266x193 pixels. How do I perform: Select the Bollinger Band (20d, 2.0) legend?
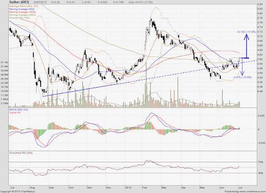pyautogui.click(x=23, y=6)
